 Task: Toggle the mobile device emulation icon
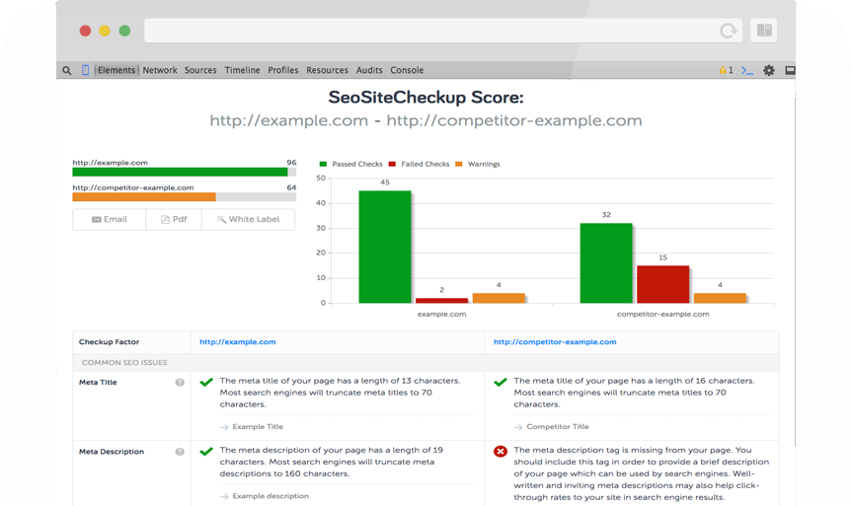[85, 70]
